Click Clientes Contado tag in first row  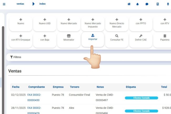click(141, 98)
